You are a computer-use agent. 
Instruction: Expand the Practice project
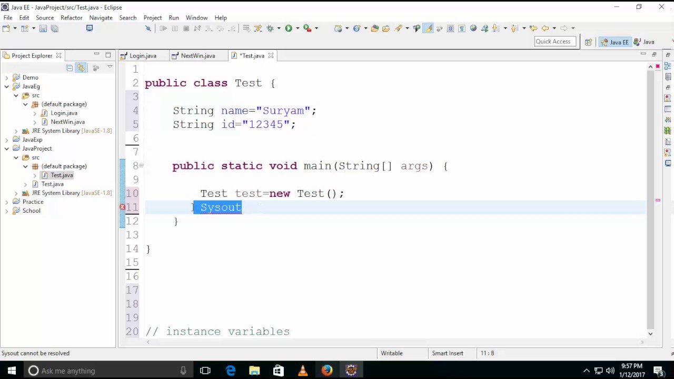click(7, 202)
